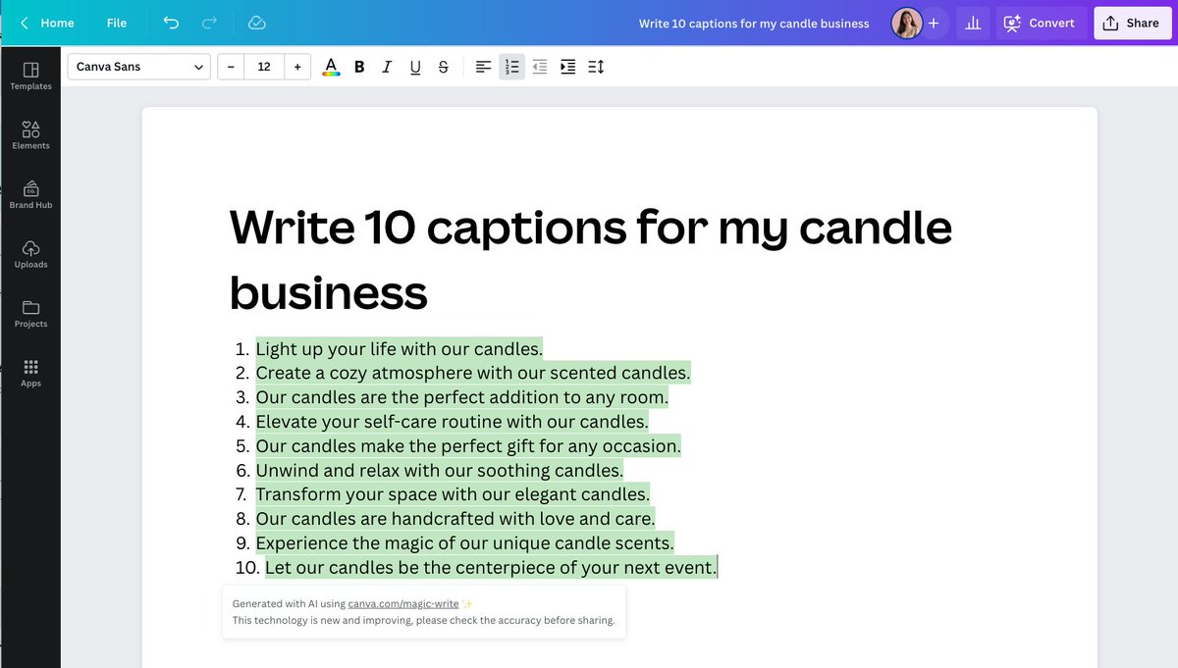Image resolution: width=1178 pixels, height=668 pixels.
Task: Open the canva.com/magic-write link
Action: click(x=405, y=603)
